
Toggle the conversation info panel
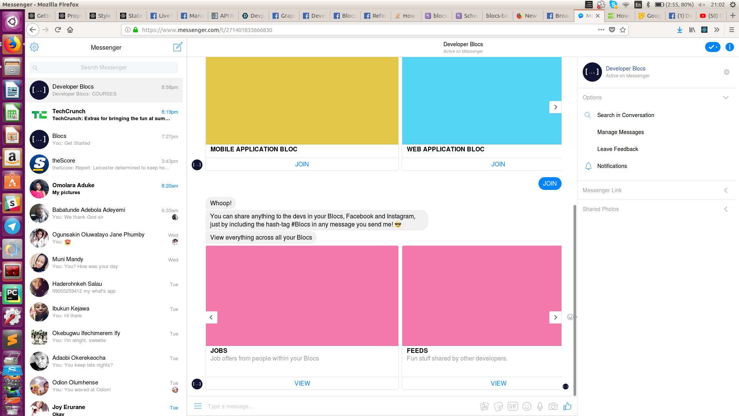point(729,47)
